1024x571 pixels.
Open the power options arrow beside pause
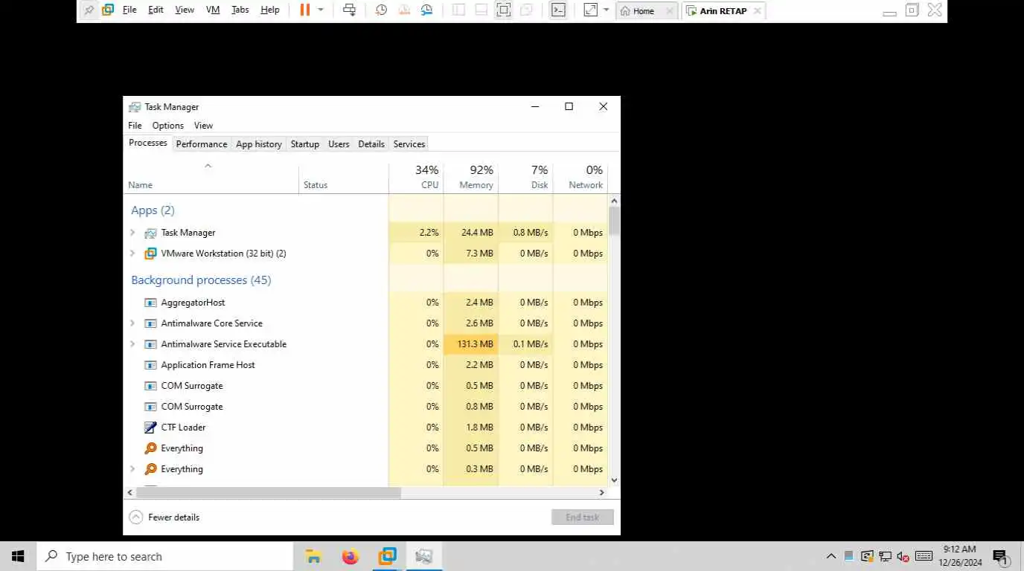[321, 10]
